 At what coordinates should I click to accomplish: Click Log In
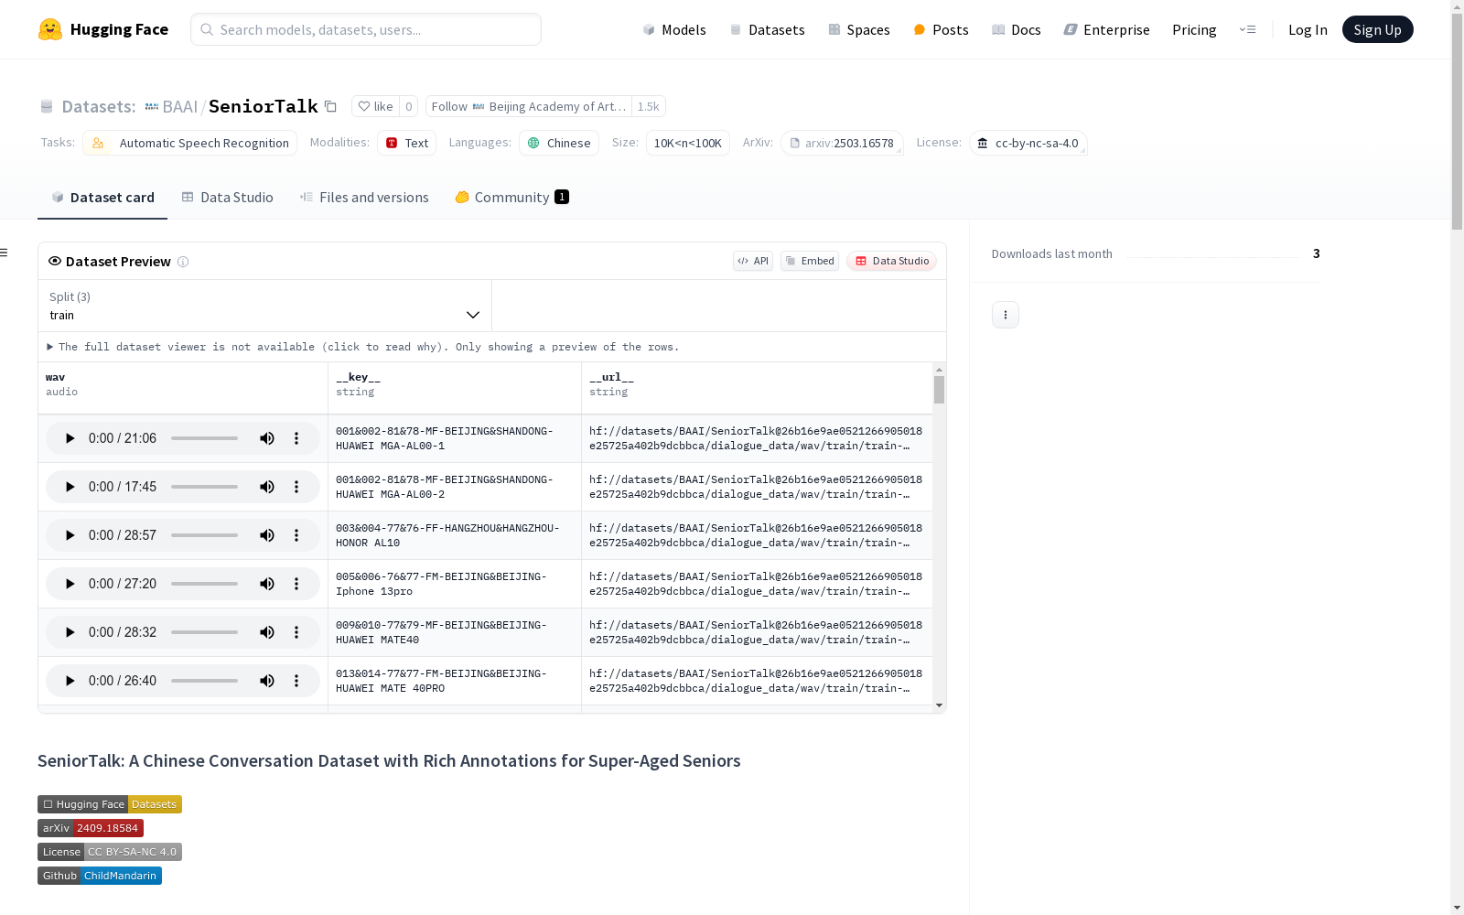1308,29
